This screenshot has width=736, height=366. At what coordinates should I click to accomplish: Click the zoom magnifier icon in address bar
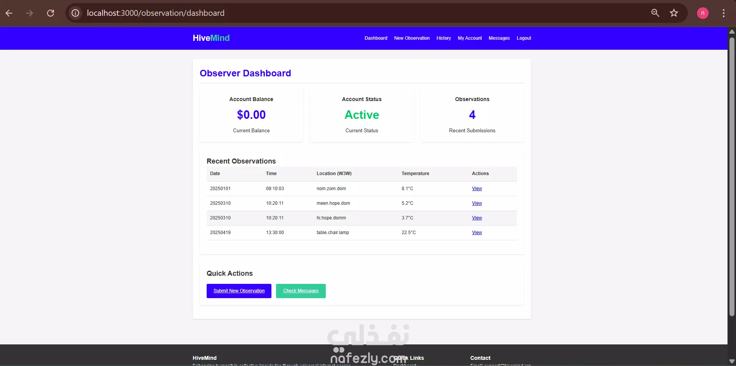pyautogui.click(x=655, y=13)
